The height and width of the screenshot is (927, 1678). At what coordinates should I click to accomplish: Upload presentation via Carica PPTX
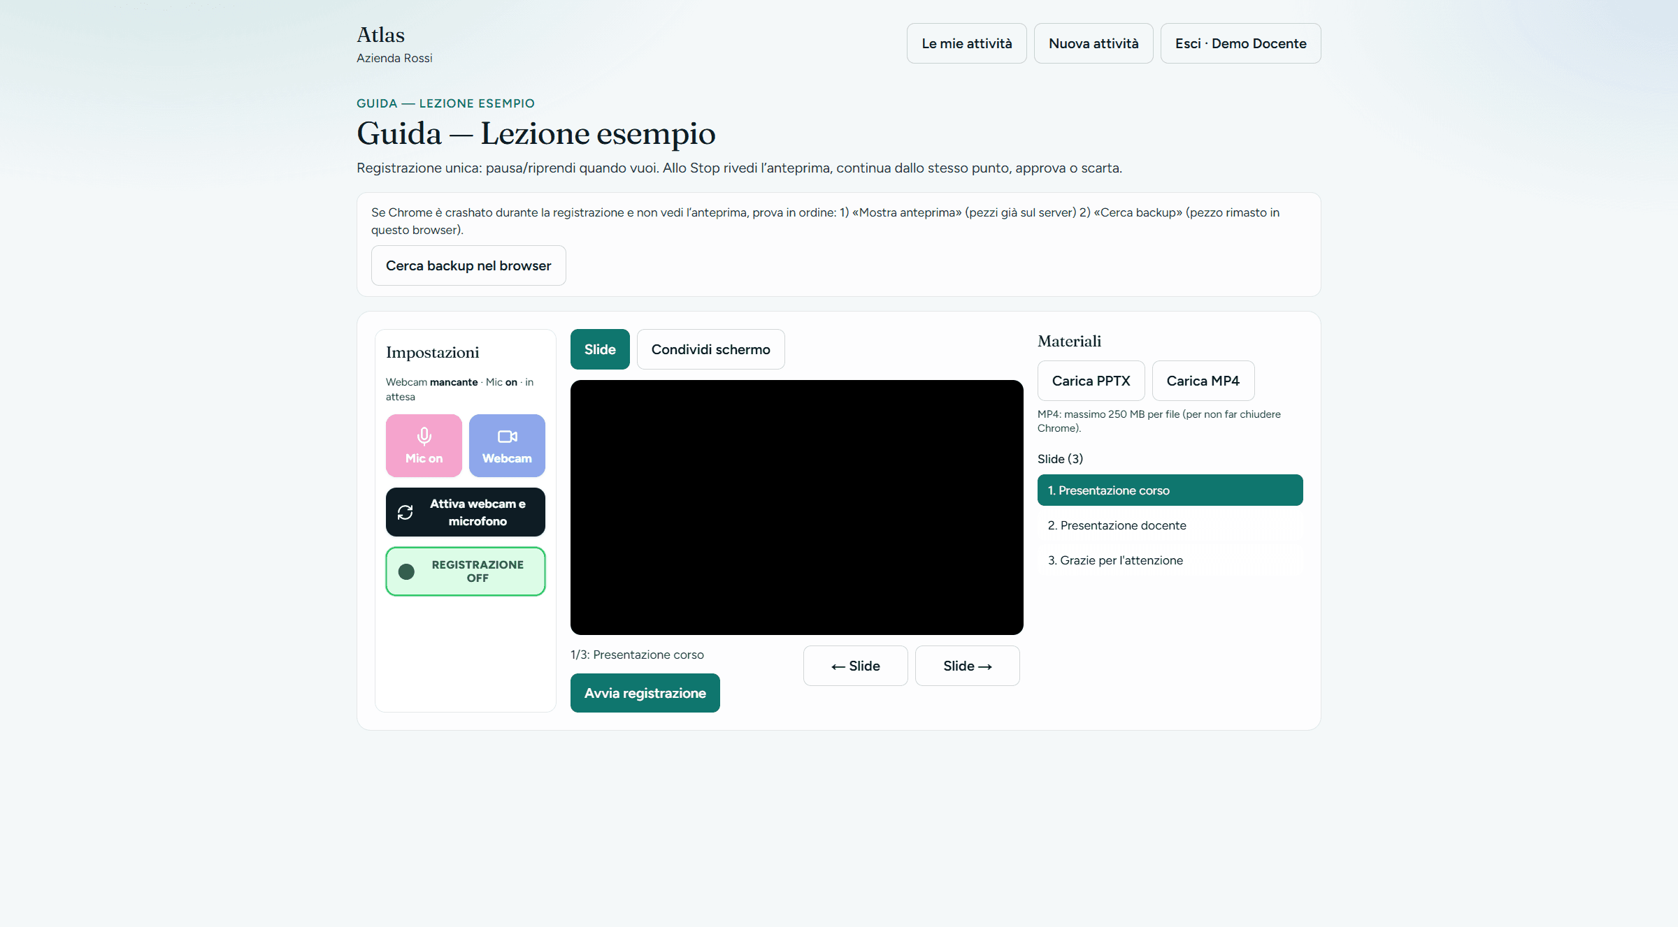1091,381
